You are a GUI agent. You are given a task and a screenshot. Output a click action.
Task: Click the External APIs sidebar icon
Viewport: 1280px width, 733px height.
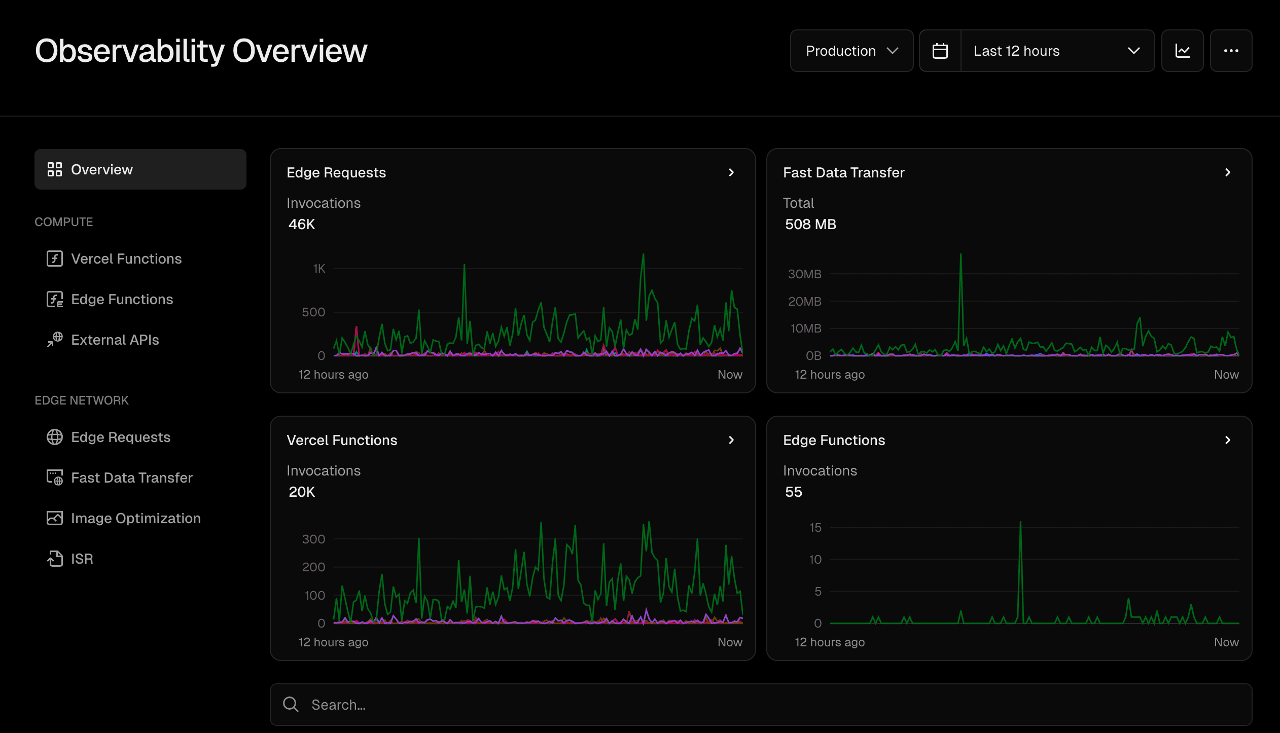[x=55, y=340]
